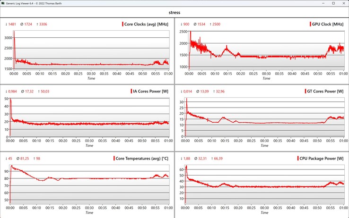Viewport: 349px width, 218px height.
Task: Click the Core Temperatures legend marker
Action: (114, 158)
